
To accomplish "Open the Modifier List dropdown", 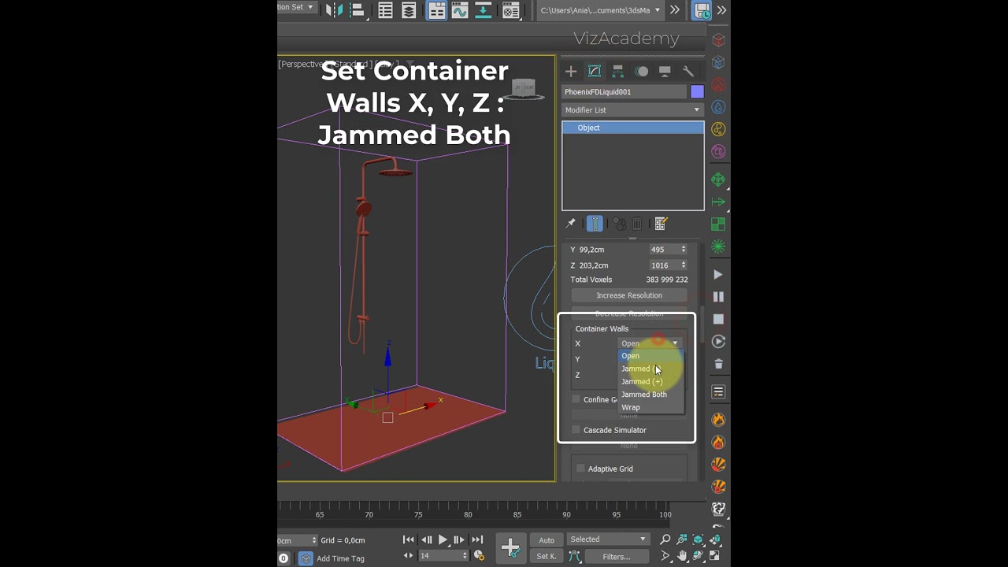I will click(632, 110).
